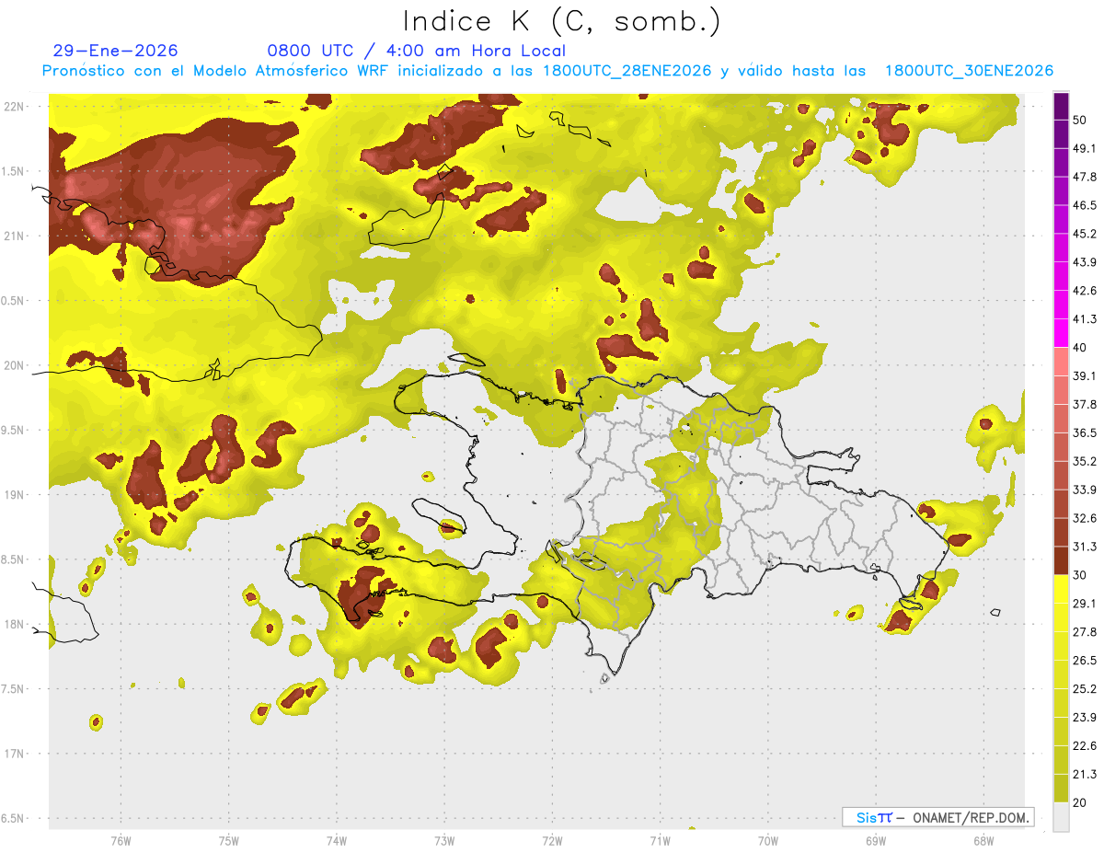Pick the dark brown band between 30 and 31.3
The image size is (1104, 853).
click(x=1061, y=561)
